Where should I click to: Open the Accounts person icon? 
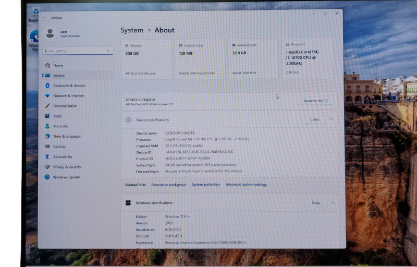47,126
